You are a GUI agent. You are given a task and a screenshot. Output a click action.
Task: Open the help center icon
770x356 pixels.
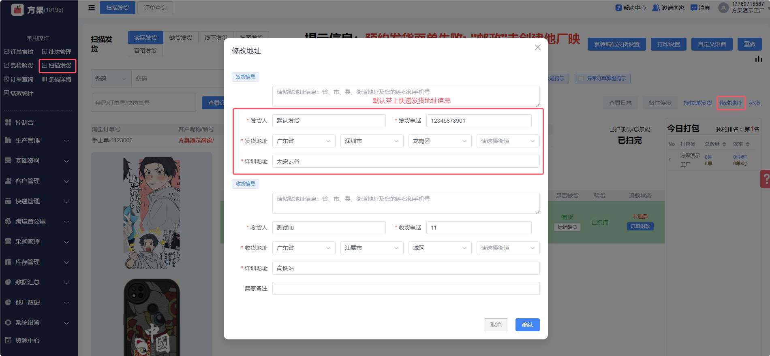coord(618,8)
